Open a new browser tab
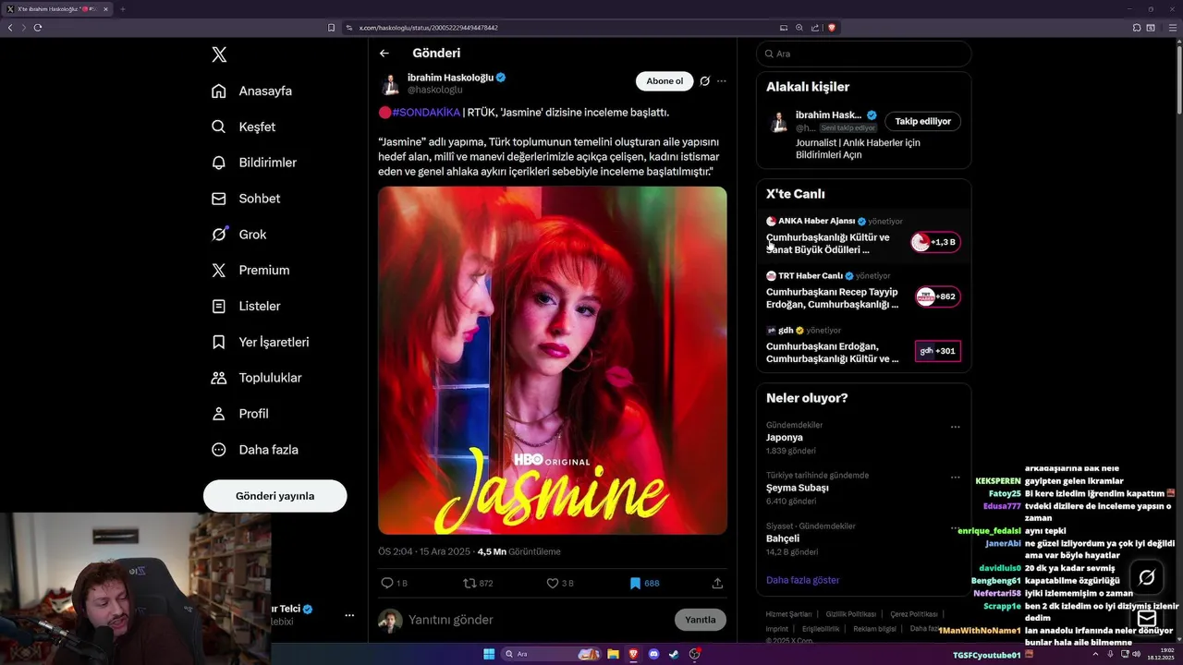The image size is (1183, 665). 122,9
